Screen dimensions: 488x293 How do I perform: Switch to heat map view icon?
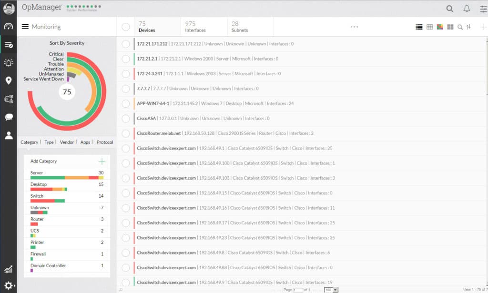pyautogui.click(x=440, y=27)
